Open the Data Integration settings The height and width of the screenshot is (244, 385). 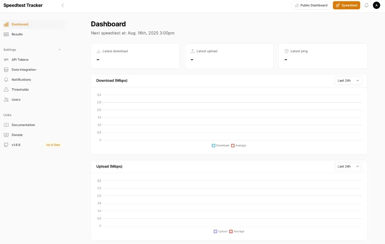point(23,70)
